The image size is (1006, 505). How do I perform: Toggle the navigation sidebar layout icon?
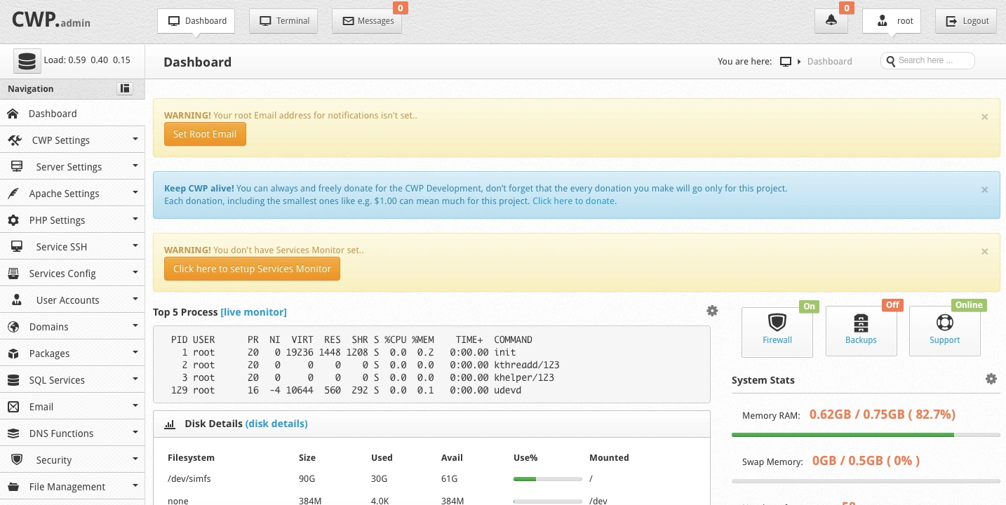pyautogui.click(x=125, y=88)
